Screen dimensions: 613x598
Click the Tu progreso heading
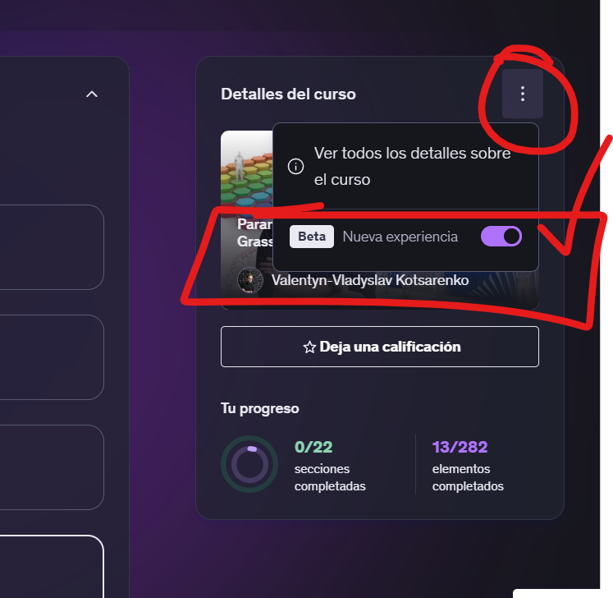260,408
